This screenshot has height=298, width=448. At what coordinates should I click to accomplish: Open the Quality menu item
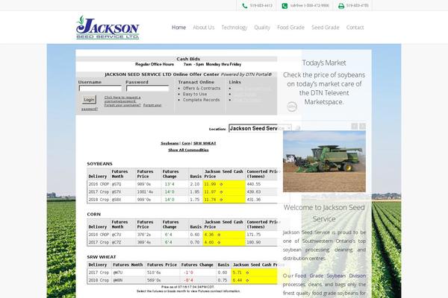(x=262, y=28)
